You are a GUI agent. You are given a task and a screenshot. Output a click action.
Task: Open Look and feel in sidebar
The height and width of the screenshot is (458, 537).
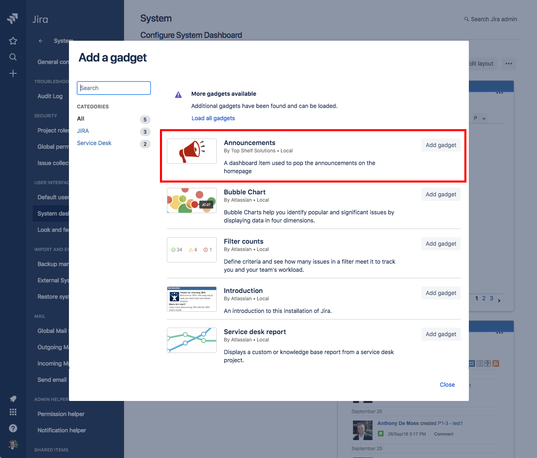pyautogui.click(x=53, y=230)
